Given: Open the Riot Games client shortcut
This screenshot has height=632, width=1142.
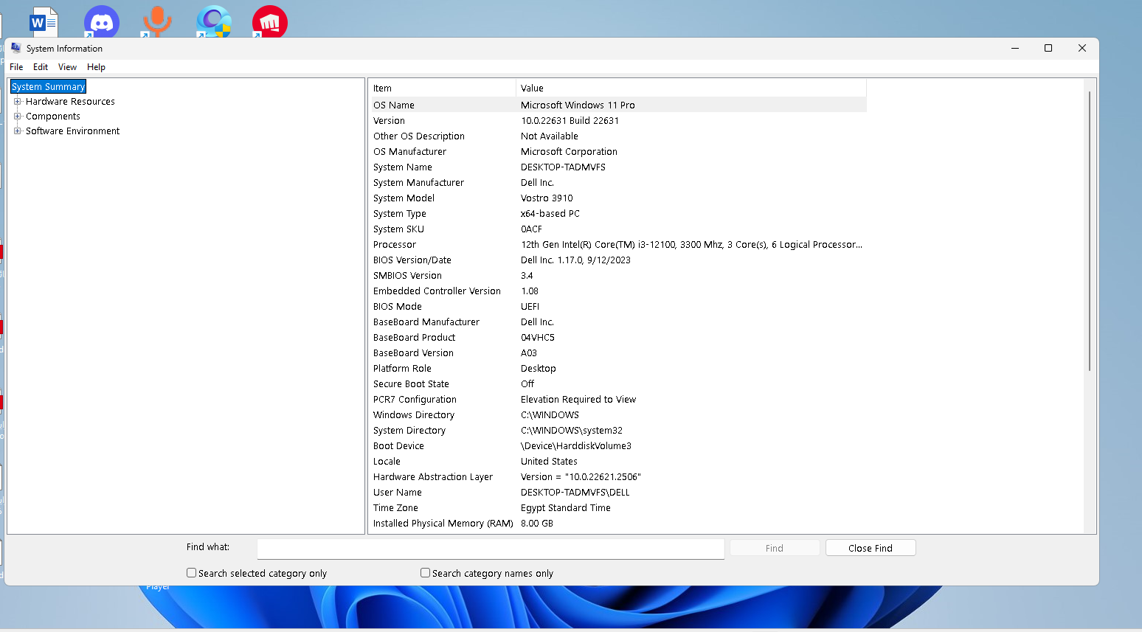Looking at the screenshot, I should (x=269, y=21).
